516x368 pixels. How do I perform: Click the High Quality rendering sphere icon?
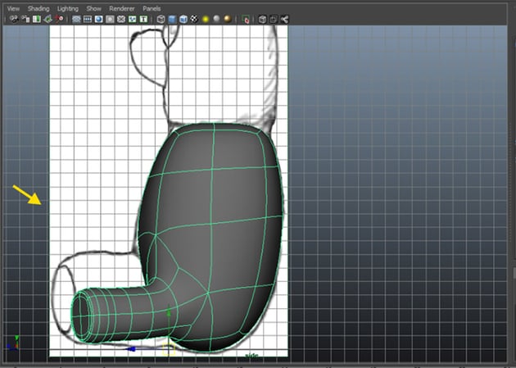pos(227,18)
